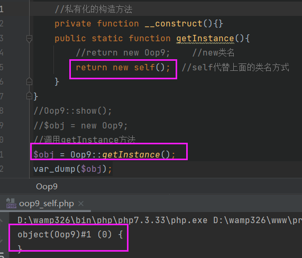This screenshot has height=258, width=302.
Task: Click the Oop9 breadcrumb item
Action: [x=47, y=187]
